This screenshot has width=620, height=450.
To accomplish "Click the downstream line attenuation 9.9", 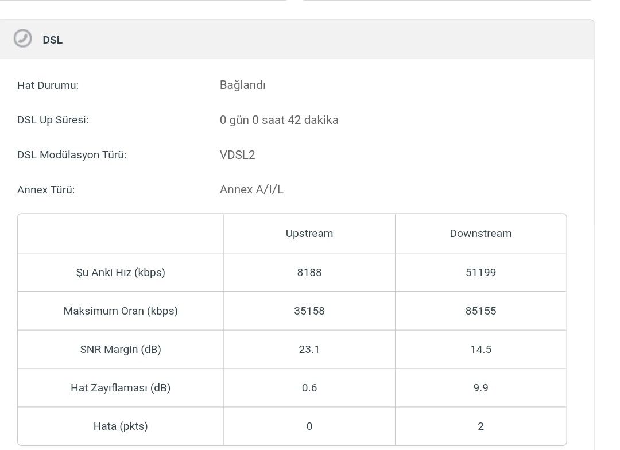I will point(480,388).
